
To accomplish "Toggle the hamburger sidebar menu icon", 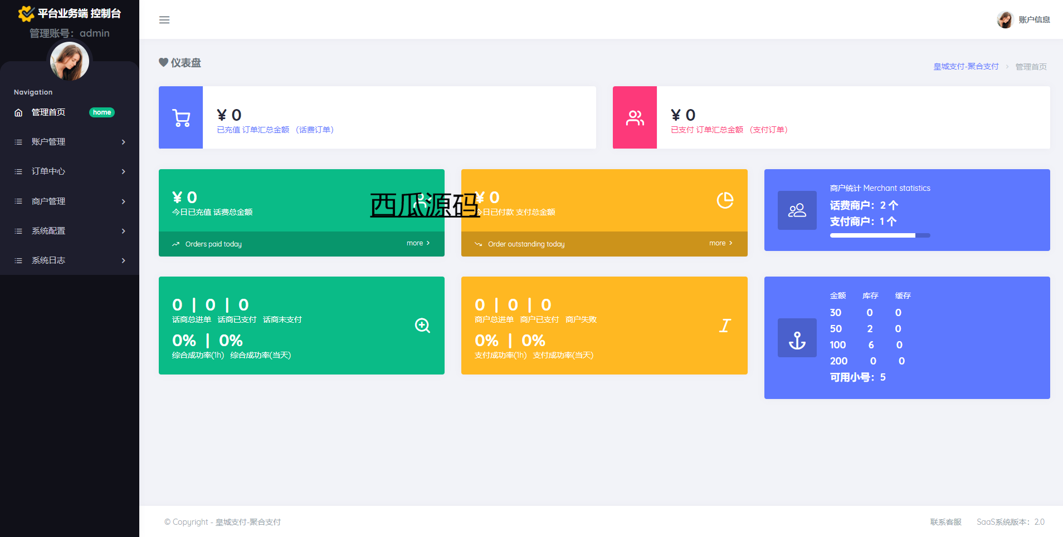I will (164, 20).
